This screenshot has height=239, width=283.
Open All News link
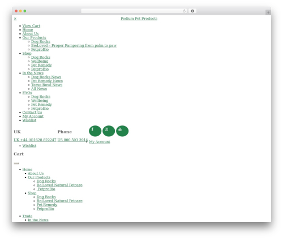tap(39, 89)
